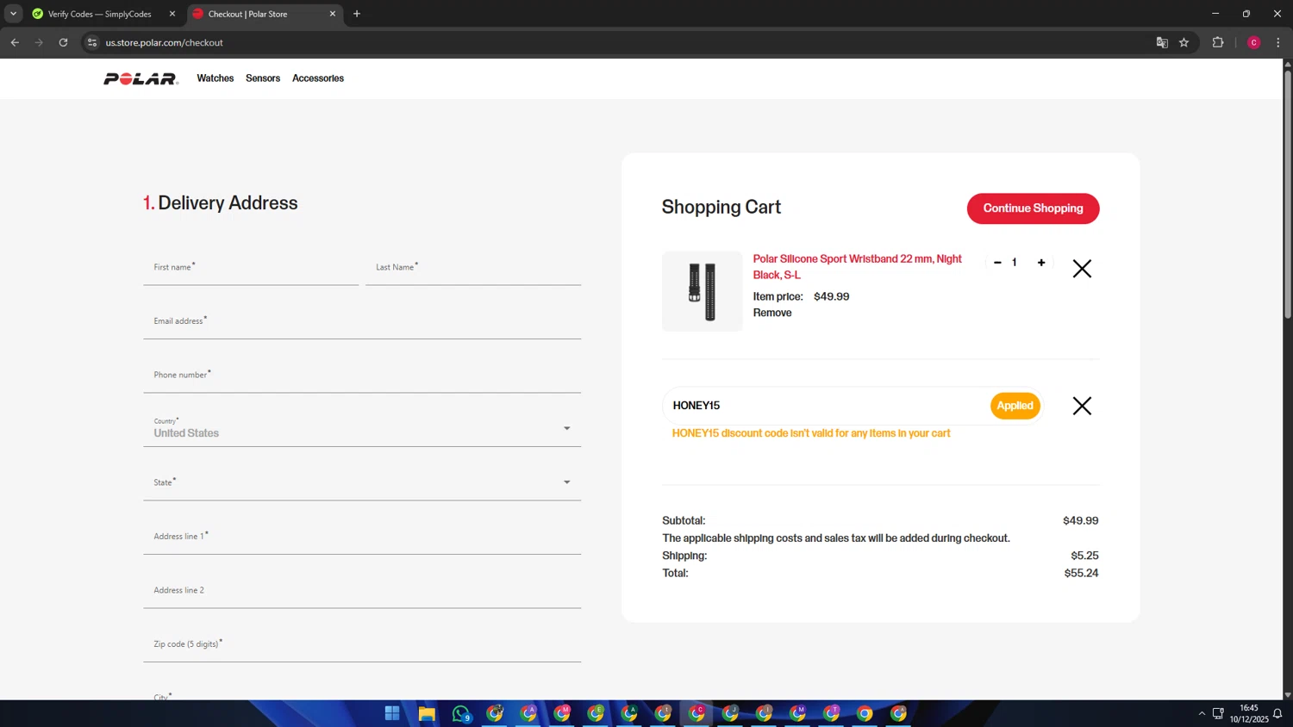
Task: Open WhatsApp from the taskbar
Action: (x=461, y=713)
